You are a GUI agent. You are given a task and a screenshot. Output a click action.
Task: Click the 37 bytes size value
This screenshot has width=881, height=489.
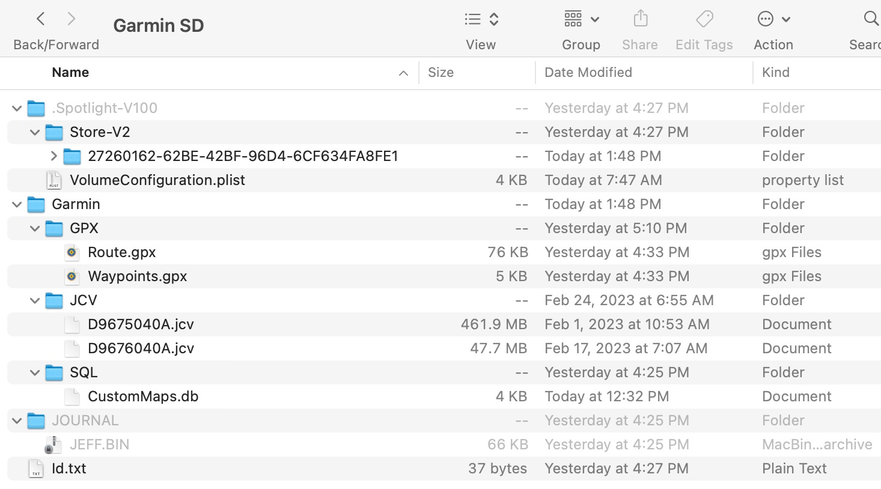498,469
